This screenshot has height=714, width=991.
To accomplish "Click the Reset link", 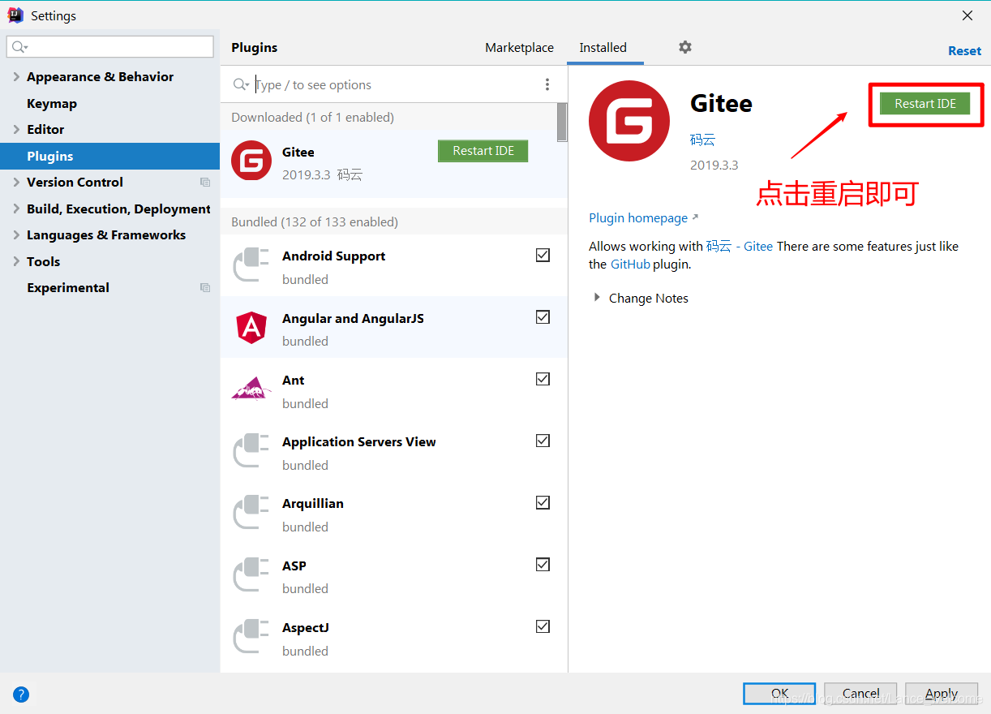I will coord(964,51).
